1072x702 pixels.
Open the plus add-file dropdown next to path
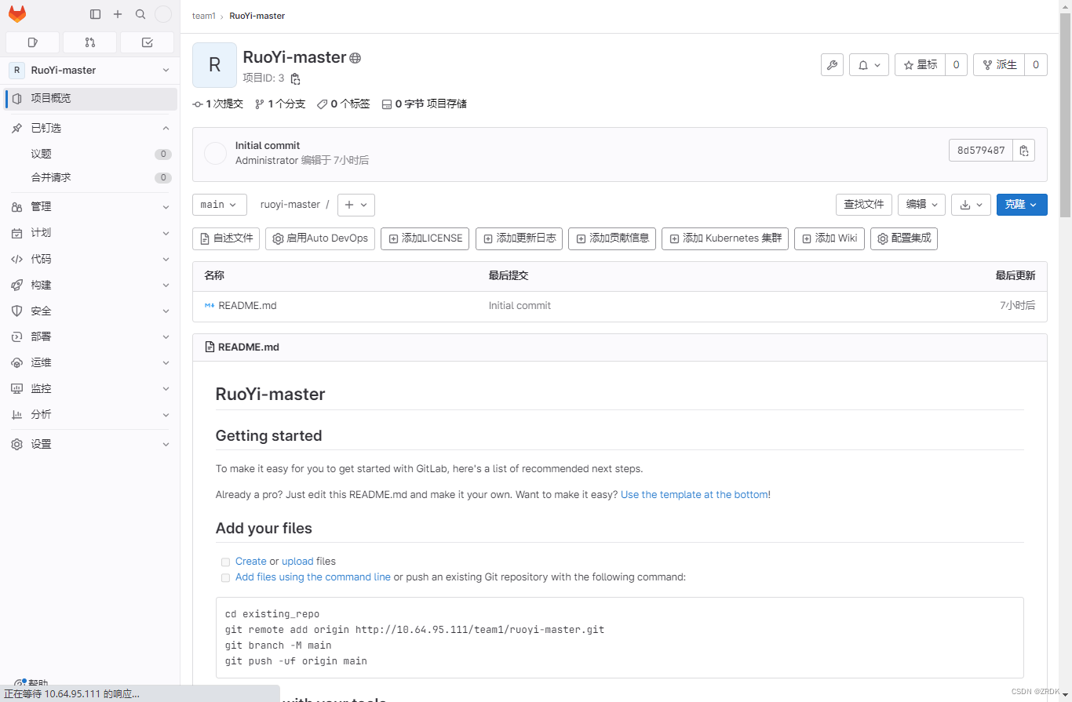point(356,205)
